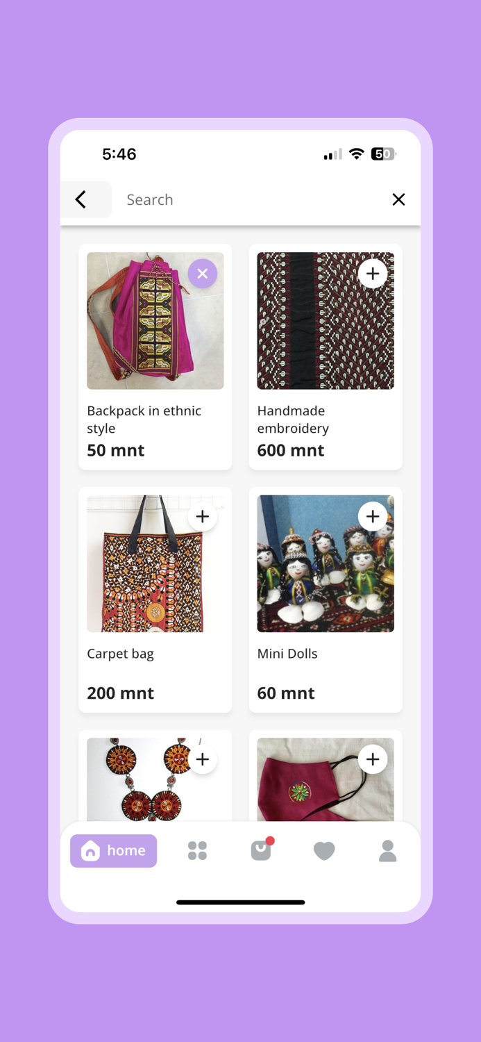Add Handmade embroidery with plus icon
The width and height of the screenshot is (481, 1042).
(373, 274)
